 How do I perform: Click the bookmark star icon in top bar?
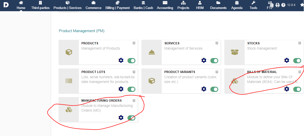tap(302, 5)
